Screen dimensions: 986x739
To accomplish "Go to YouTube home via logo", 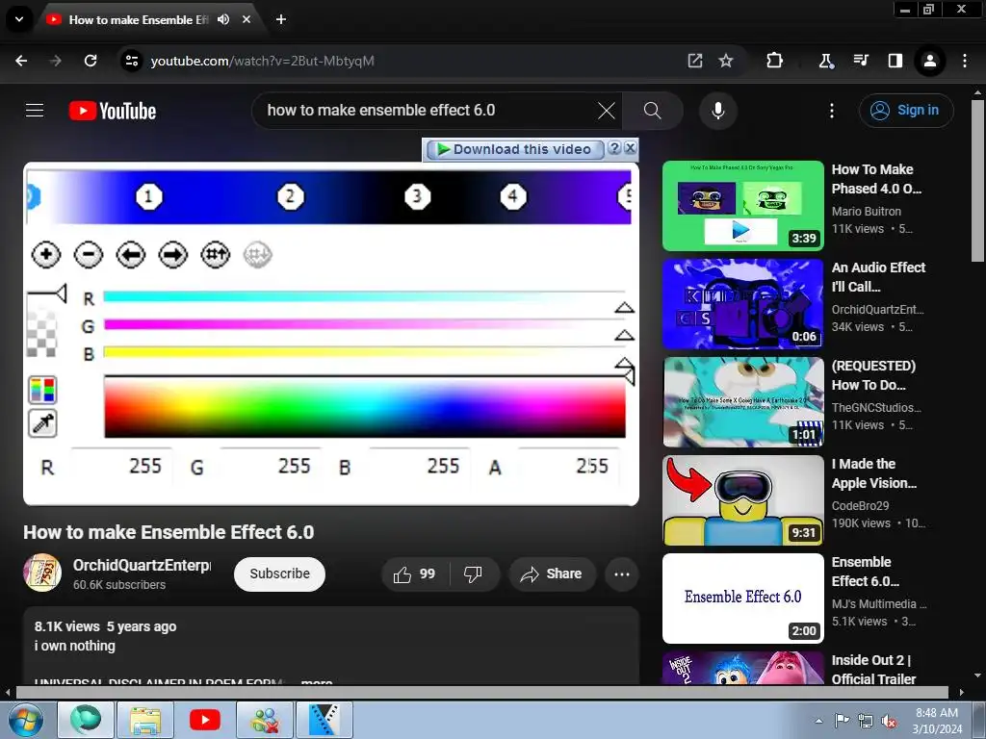I will coord(113,111).
